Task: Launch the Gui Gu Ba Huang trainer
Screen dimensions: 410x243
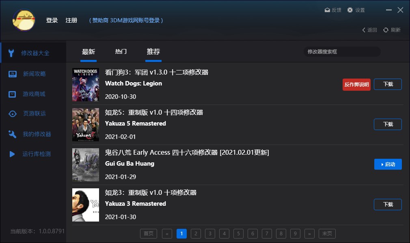Action: (x=388, y=164)
